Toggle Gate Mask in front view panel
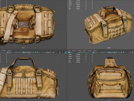 [13, 52]
